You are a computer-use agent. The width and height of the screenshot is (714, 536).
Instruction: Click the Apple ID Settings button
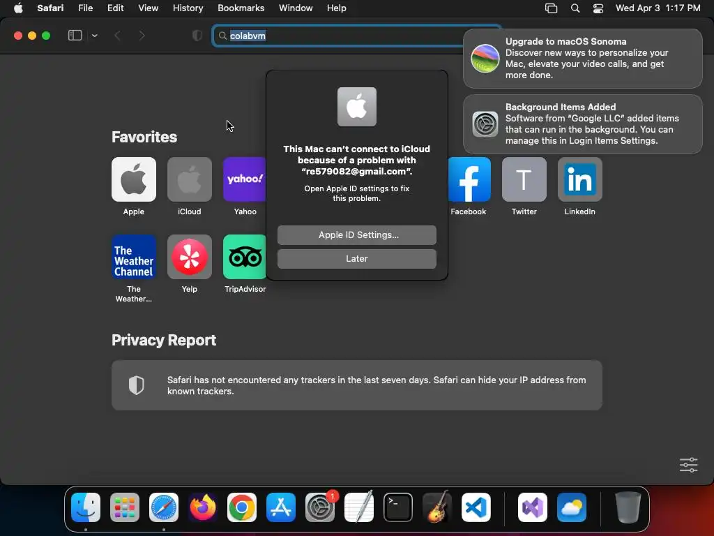[356, 235]
